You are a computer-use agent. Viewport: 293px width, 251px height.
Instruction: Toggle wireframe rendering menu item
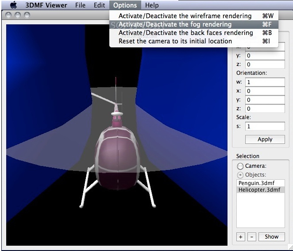point(194,16)
